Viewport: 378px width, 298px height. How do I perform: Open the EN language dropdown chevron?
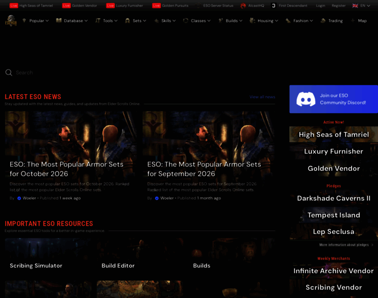pos(369,5)
